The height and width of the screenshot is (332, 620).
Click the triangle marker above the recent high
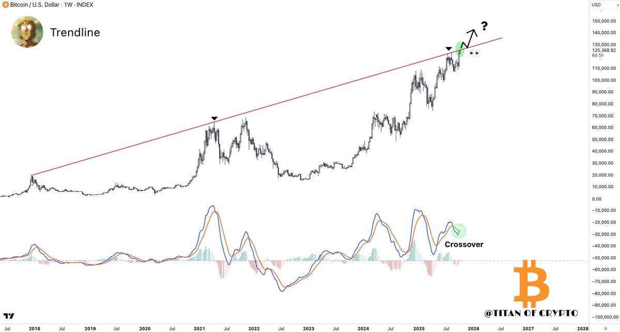pyautogui.click(x=447, y=48)
